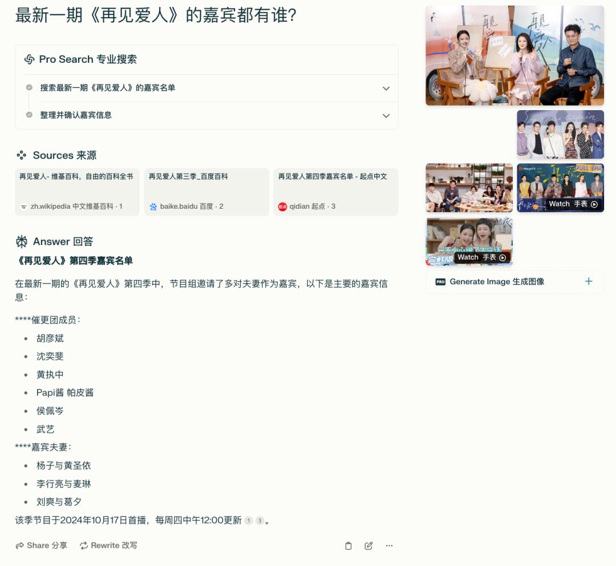Click the Share 分享 button

pyautogui.click(x=42, y=545)
